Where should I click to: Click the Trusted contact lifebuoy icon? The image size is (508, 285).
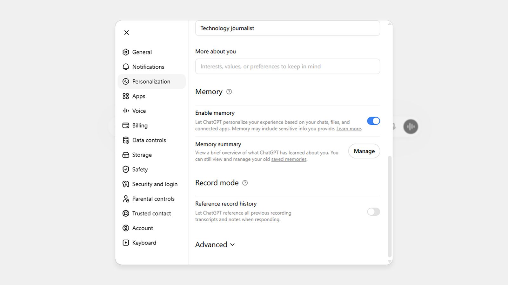click(x=126, y=213)
